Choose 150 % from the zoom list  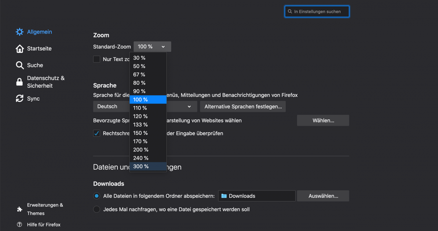[147, 133]
